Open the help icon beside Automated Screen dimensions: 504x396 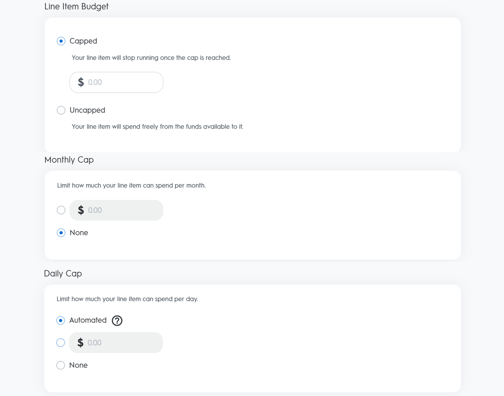[x=117, y=321]
